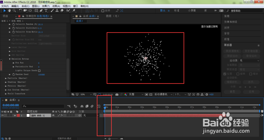
Task: Select the Brush tool
Action: click(x=52, y=11)
